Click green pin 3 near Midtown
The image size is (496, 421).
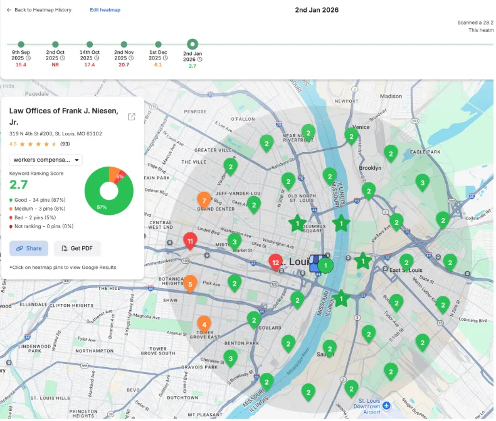235,242
